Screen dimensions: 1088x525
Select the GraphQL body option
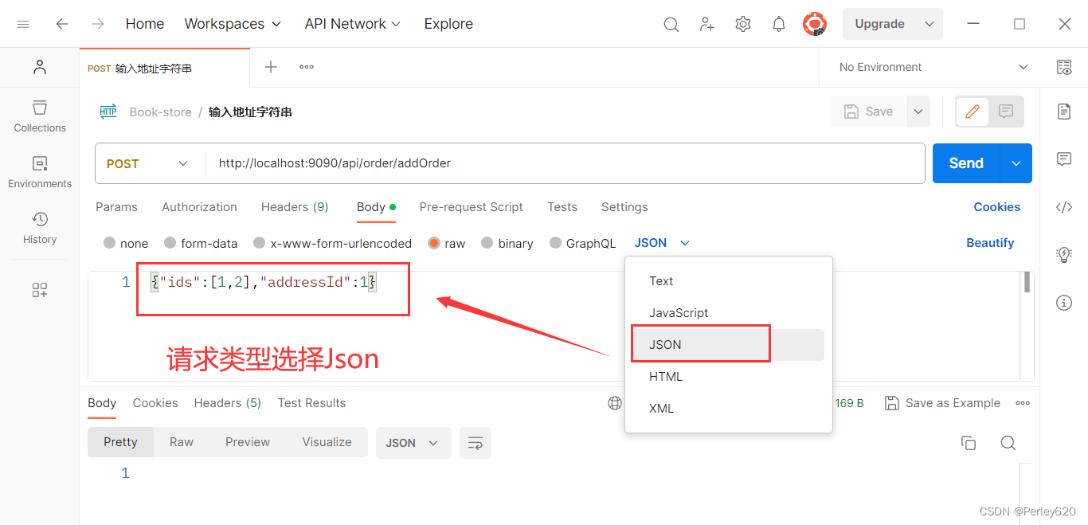[x=582, y=243]
